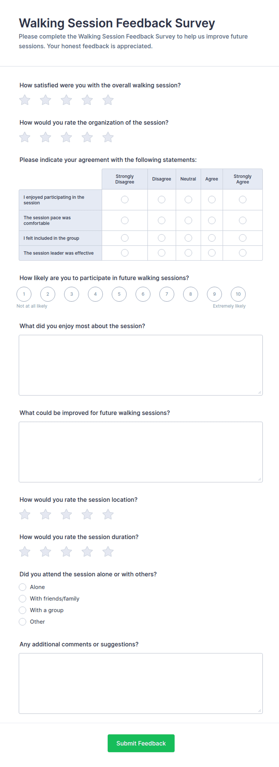Give session duration four stars

point(87,551)
